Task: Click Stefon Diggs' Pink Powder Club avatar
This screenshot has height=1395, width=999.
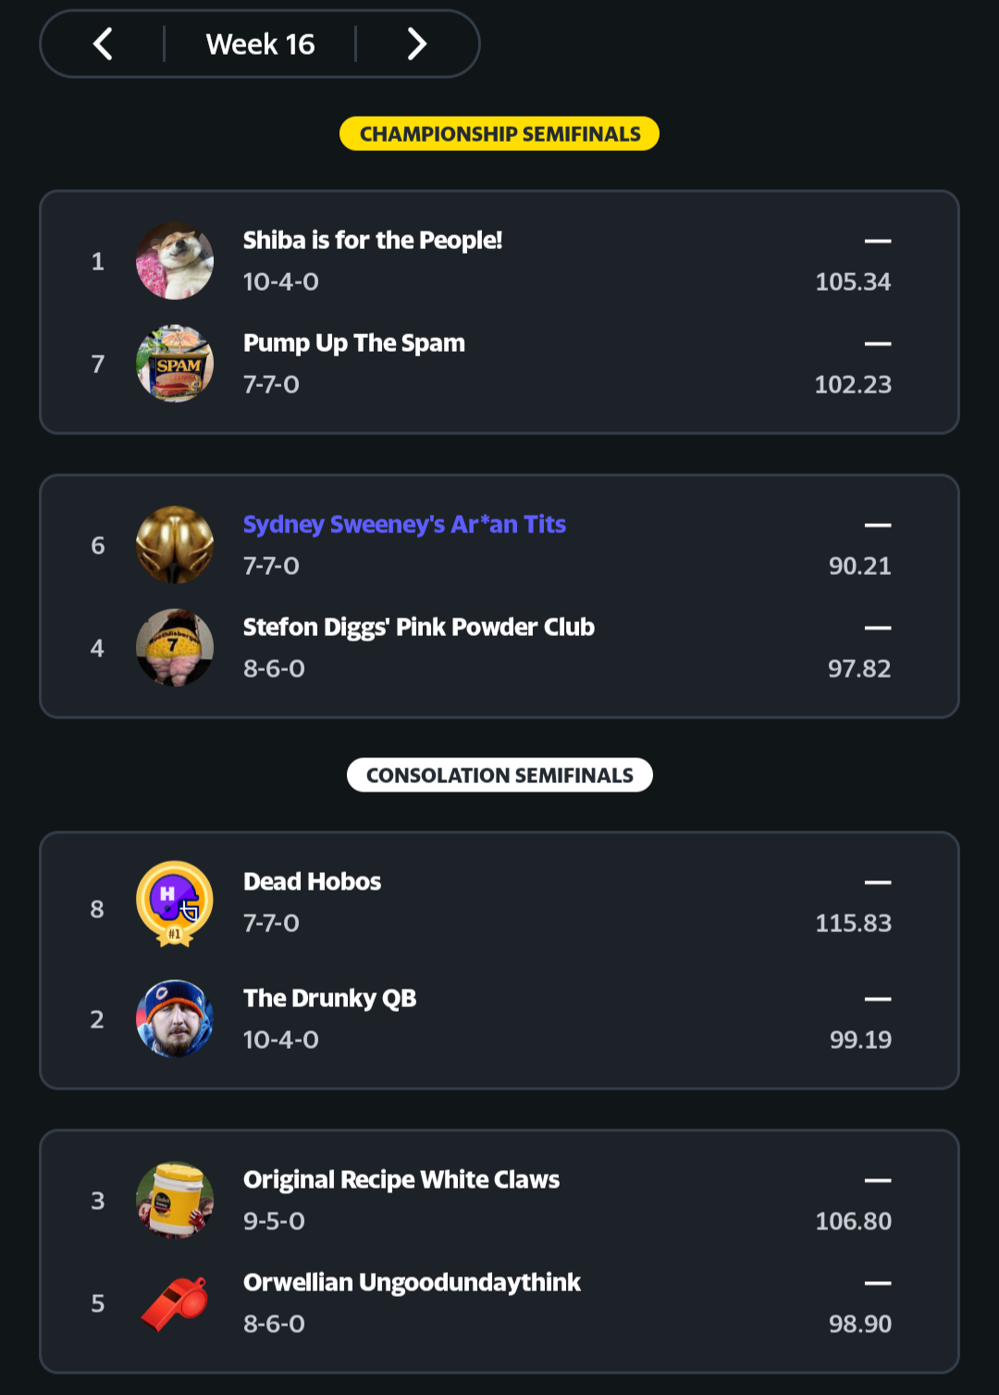Action: [x=175, y=648]
